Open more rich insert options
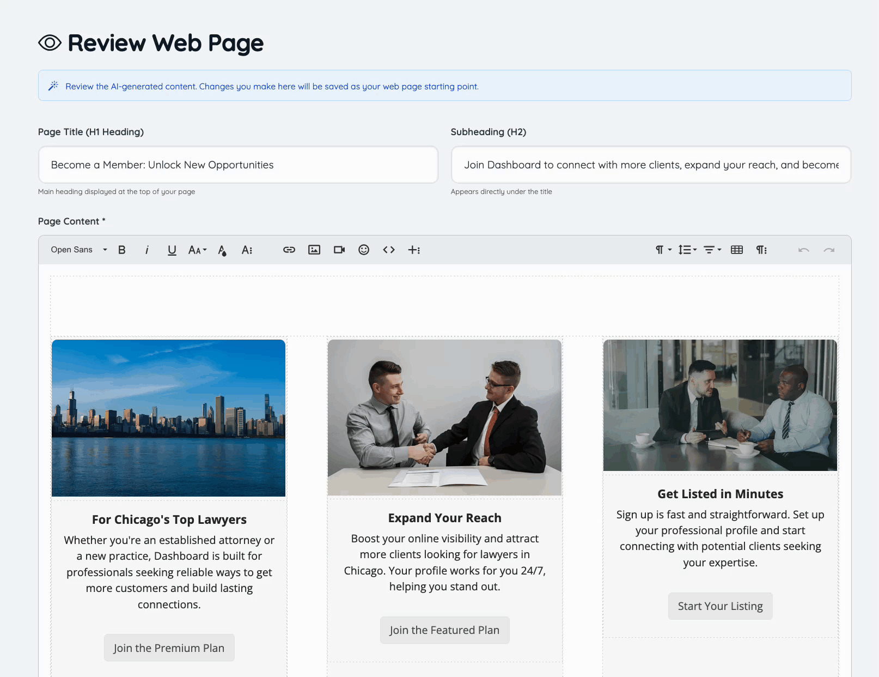Viewport: 879px width, 677px height. click(414, 250)
